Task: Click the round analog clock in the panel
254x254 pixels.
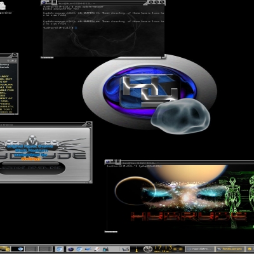Action: [x=148, y=249]
